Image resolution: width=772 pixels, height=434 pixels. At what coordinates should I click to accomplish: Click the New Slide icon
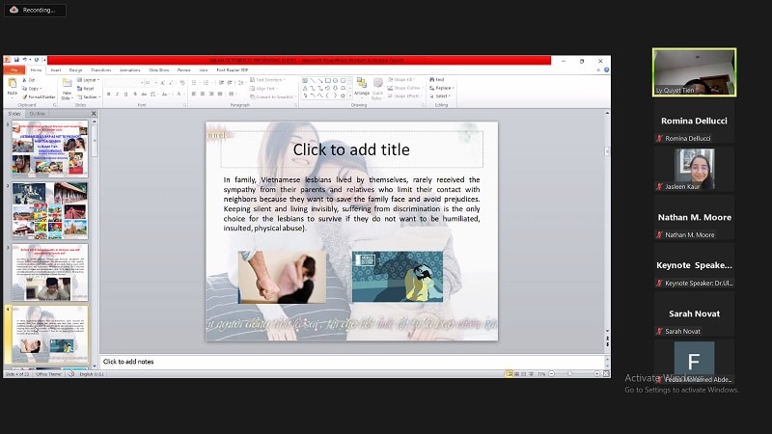[x=67, y=87]
